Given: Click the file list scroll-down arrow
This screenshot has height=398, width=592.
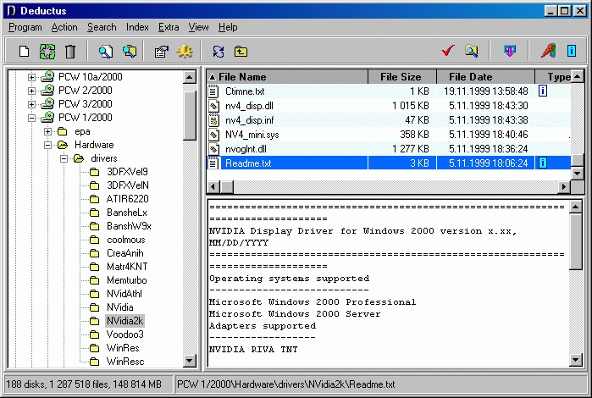Looking at the screenshot, I should (x=578, y=173).
